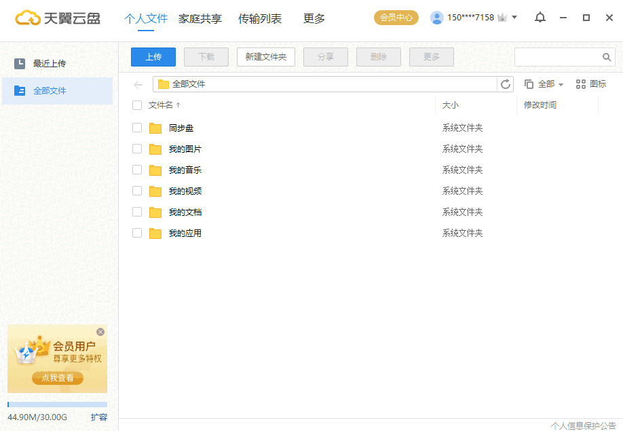Click the 全部文件 sidebar icon
Image resolution: width=623 pixels, height=431 pixels.
coord(20,92)
